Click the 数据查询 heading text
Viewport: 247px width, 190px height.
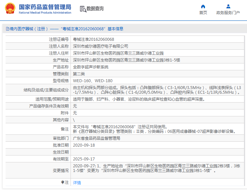(x=95, y=9)
